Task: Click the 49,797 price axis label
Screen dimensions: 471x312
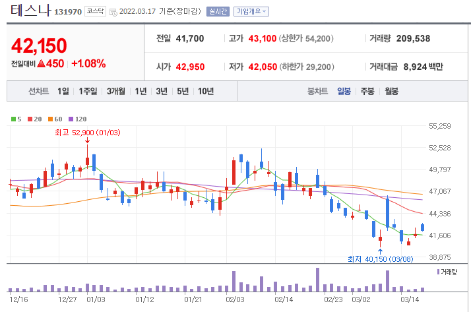Action: point(440,170)
